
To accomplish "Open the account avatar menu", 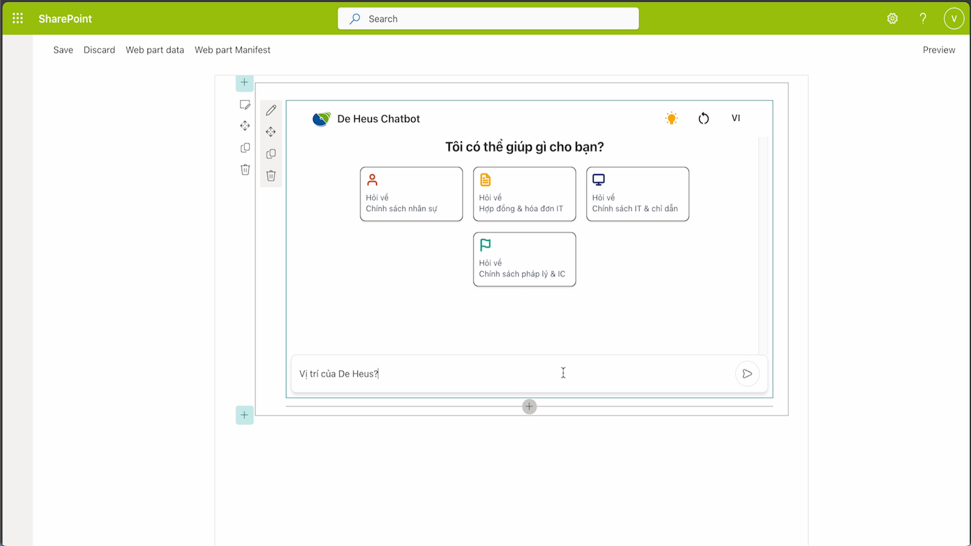I will [954, 19].
